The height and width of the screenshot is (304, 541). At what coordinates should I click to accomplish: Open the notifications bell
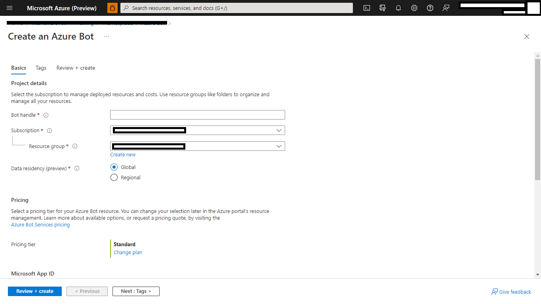398,8
